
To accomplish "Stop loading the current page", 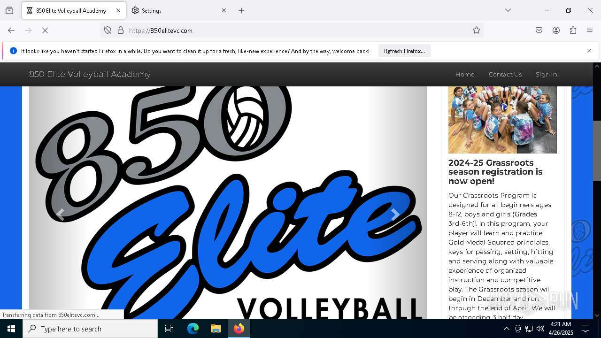I will tap(45, 31).
